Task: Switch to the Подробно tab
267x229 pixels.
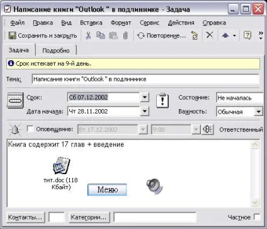Action: (56, 50)
